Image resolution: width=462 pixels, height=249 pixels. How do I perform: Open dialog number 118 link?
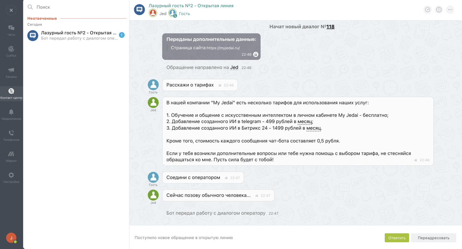click(331, 27)
